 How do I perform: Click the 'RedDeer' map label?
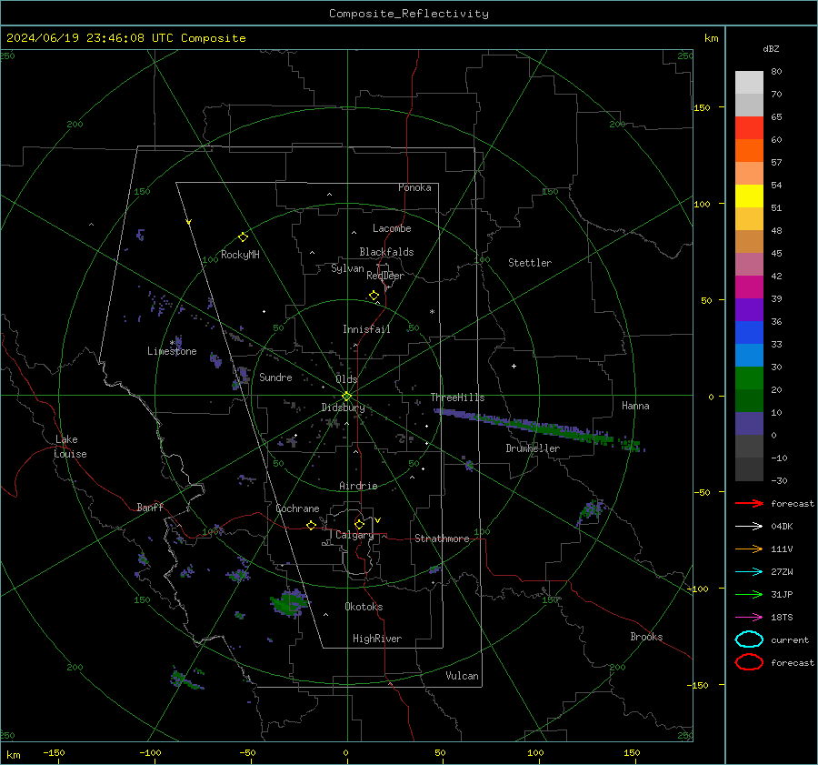pos(385,276)
